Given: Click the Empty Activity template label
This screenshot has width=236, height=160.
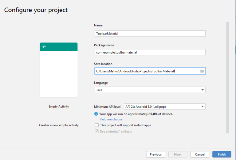Looking at the screenshot, I should pos(59,106).
